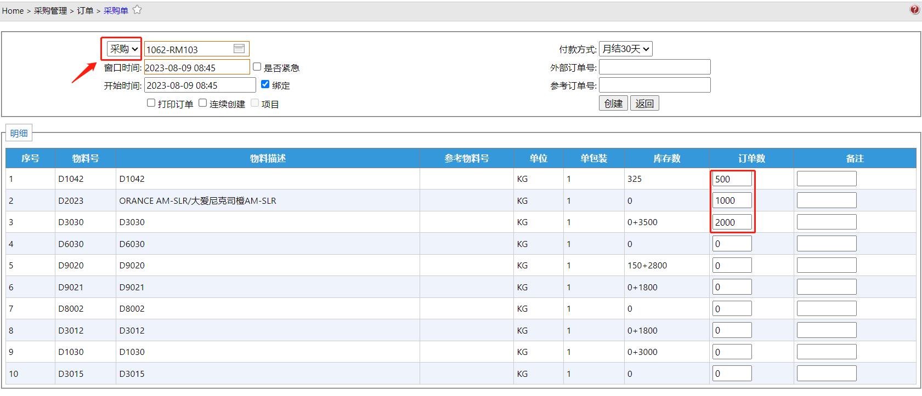The image size is (922, 396).
Task: Click the 备注 field for D9020 row
Action: (x=826, y=265)
